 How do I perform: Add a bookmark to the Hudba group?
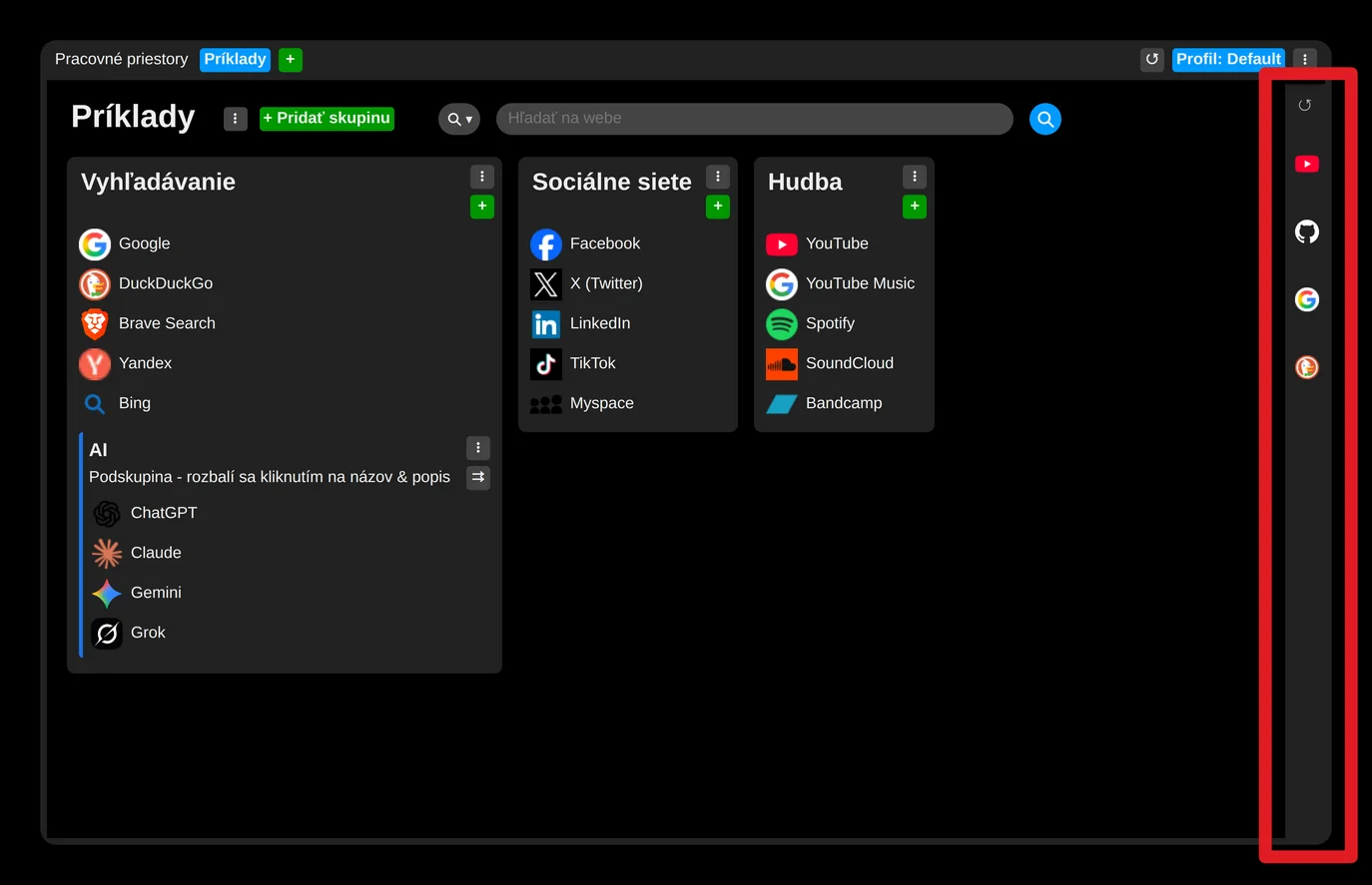915,207
